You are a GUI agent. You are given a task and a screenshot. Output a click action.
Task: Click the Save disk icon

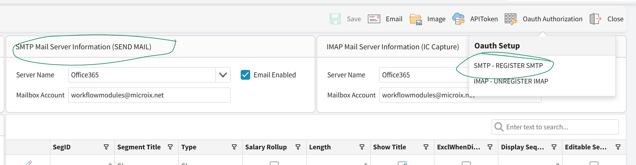point(335,19)
